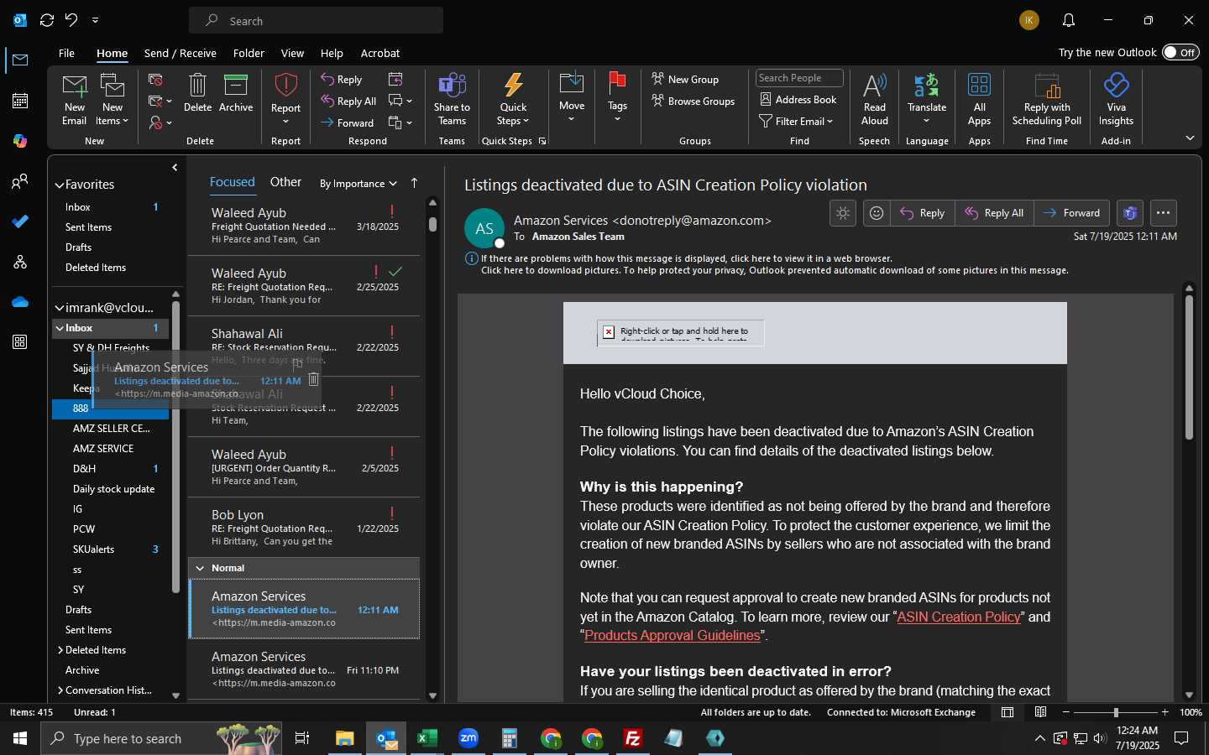Image resolution: width=1209 pixels, height=755 pixels.
Task: Click the Archive icon in ribbon
Action: [x=236, y=86]
